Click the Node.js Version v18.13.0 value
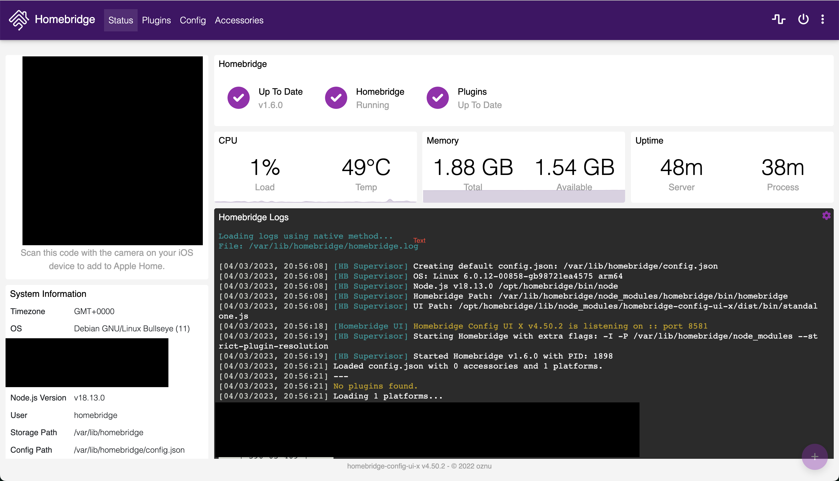Image resolution: width=839 pixels, height=481 pixels. tap(89, 397)
